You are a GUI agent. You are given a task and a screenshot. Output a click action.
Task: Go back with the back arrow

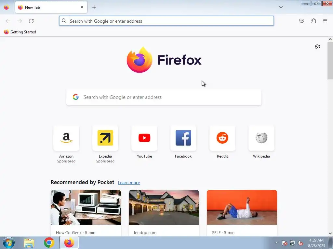[8, 21]
